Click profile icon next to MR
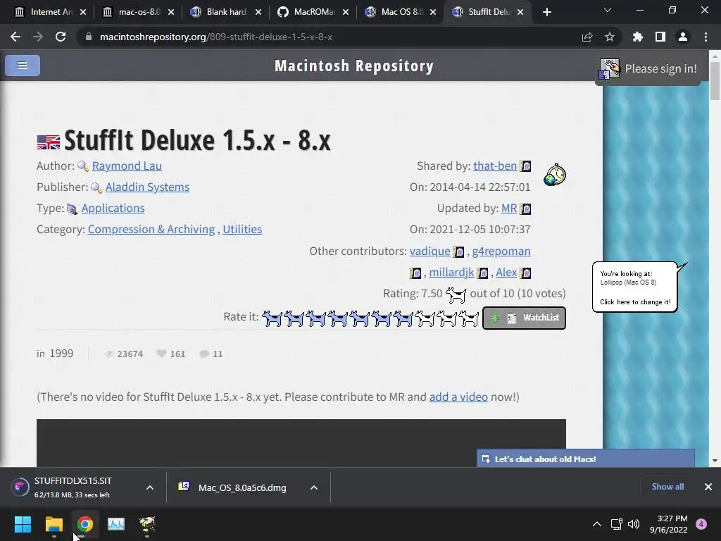Viewport: 721px width, 541px height. (x=525, y=209)
